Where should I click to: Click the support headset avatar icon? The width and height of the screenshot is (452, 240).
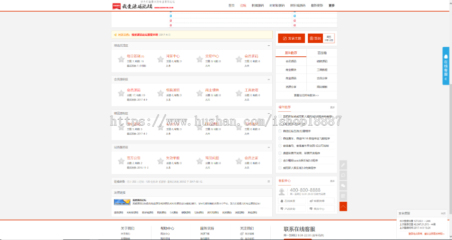(282, 192)
